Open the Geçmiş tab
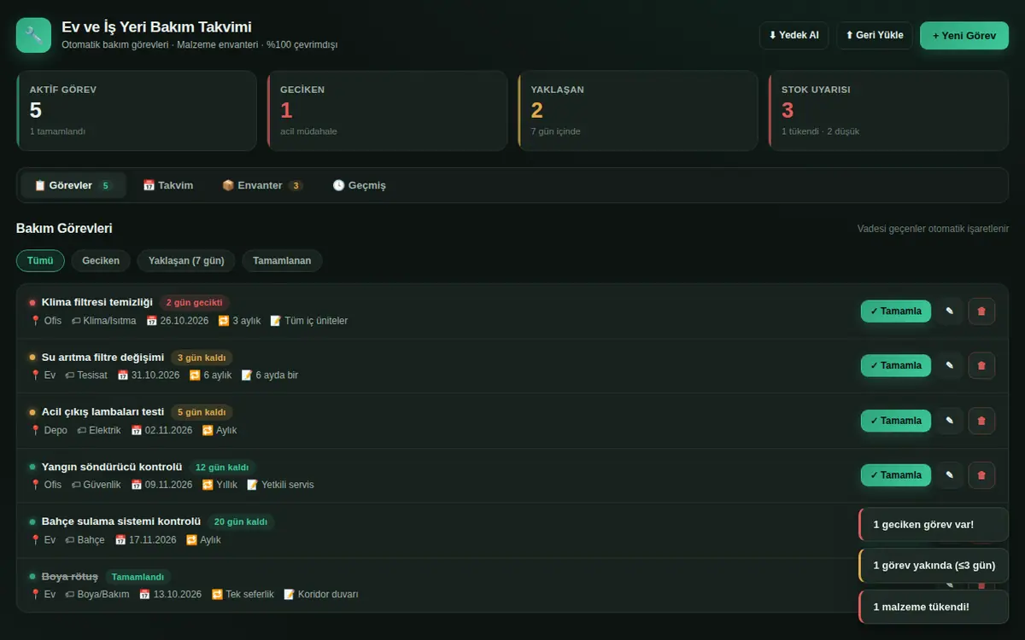This screenshot has height=640, width=1025. click(360, 185)
